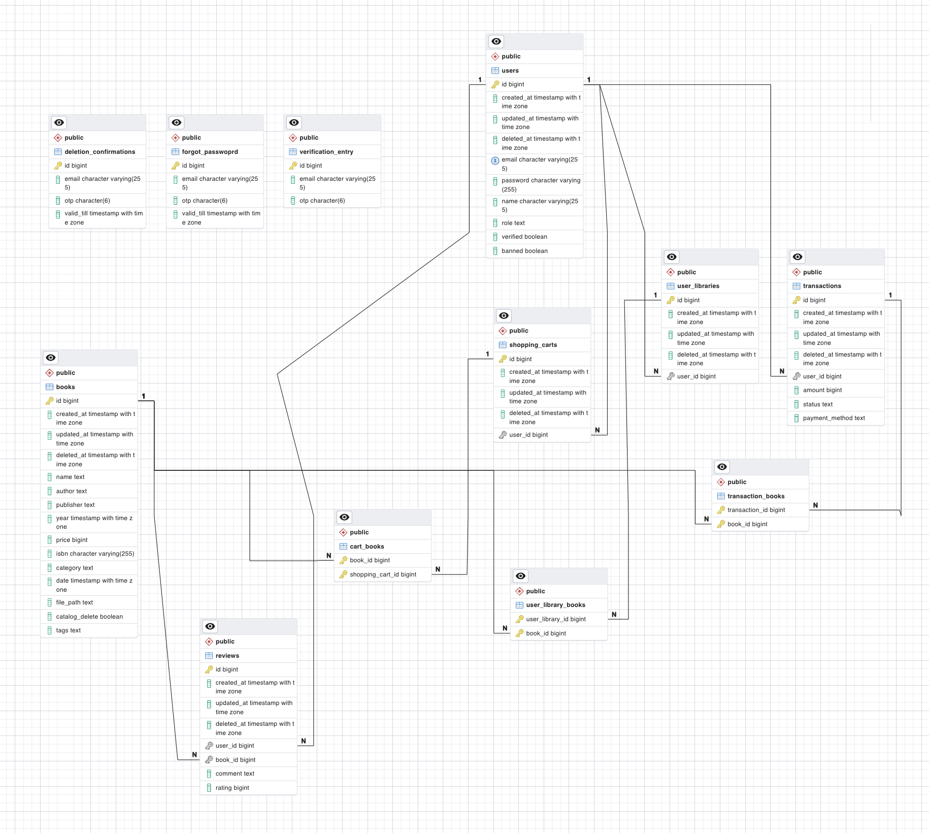Screen dimensions: 929x833
Task: Click the column icon for books isbn
Action: (50, 554)
